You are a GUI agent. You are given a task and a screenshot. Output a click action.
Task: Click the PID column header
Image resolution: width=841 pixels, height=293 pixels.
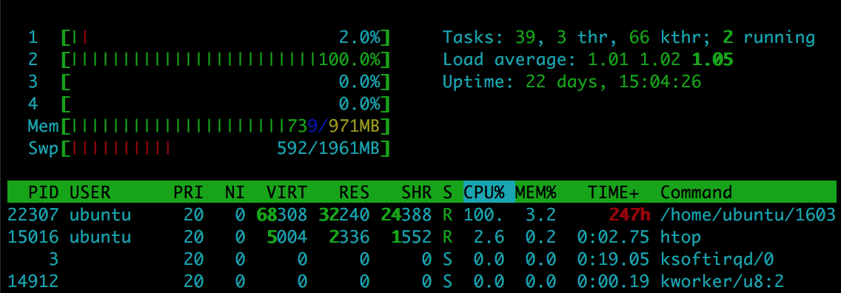(43, 192)
